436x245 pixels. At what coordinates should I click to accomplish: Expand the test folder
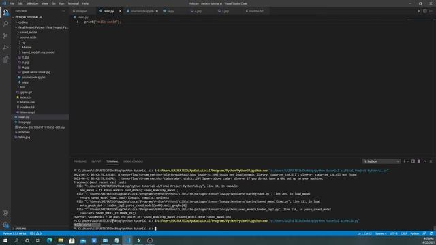coord(22,87)
